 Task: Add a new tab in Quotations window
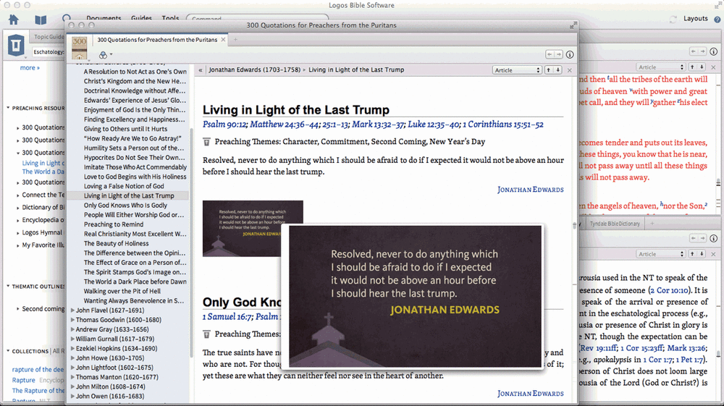pos(235,40)
